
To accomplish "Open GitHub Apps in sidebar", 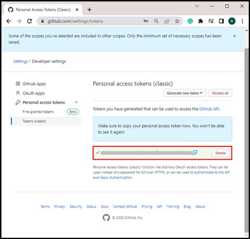I will (34, 84).
